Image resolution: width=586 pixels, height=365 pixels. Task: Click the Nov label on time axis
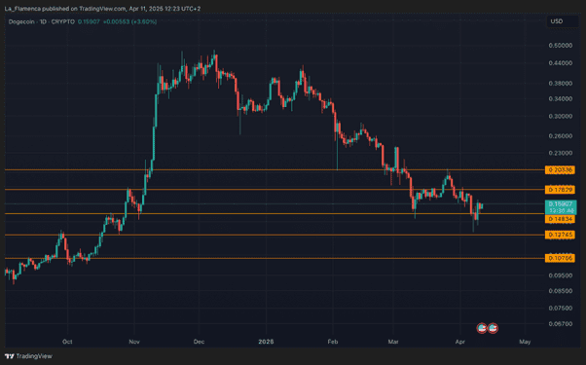pos(134,342)
